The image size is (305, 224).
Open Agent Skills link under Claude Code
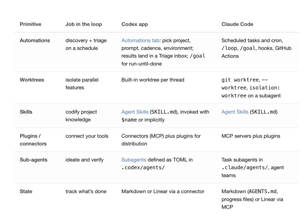(x=235, y=112)
